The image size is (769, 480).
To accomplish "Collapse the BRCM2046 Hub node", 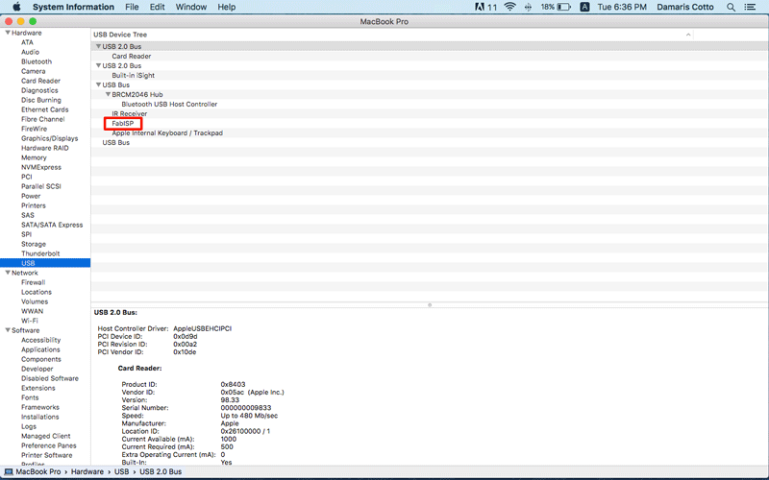I will [x=108, y=94].
